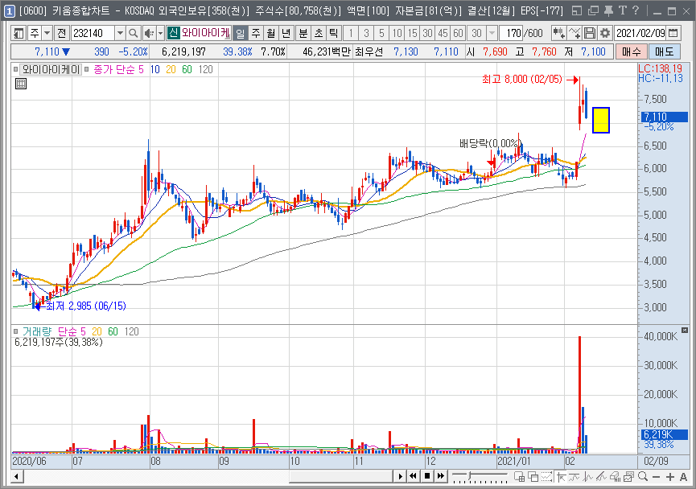Viewport: 696px width, 489px height.
Task: Click the playback speed slider handle
Action: [470, 476]
